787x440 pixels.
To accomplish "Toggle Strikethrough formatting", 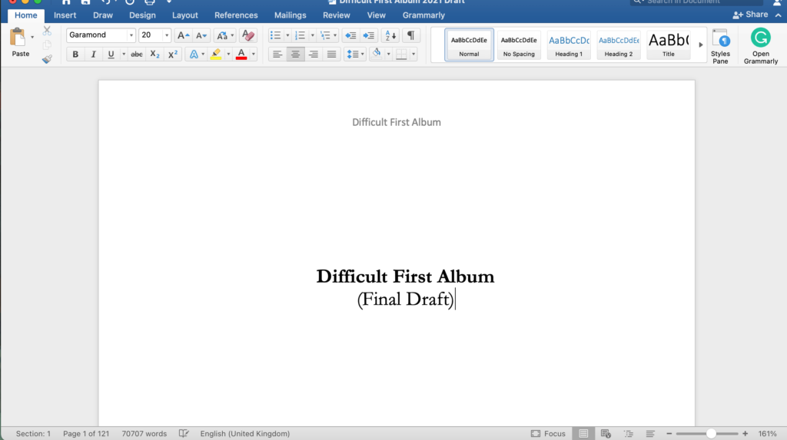I will (137, 55).
